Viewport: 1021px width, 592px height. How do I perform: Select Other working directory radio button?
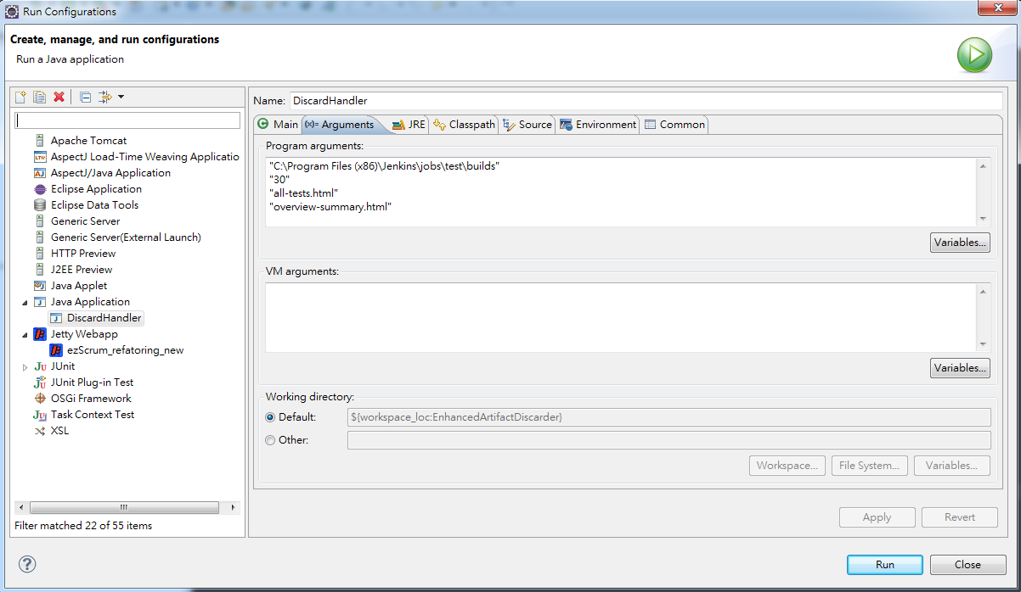point(271,440)
